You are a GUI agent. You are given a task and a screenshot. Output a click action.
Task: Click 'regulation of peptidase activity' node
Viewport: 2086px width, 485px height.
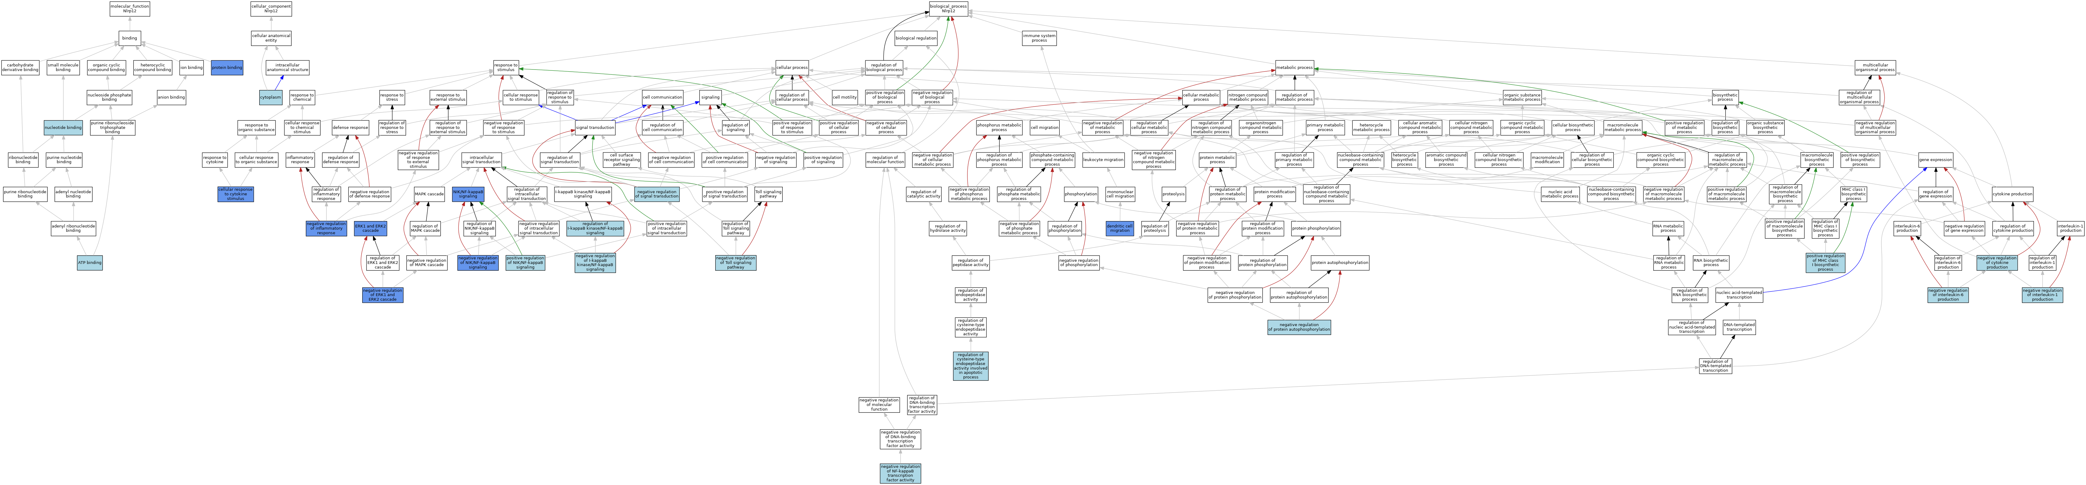(x=971, y=262)
